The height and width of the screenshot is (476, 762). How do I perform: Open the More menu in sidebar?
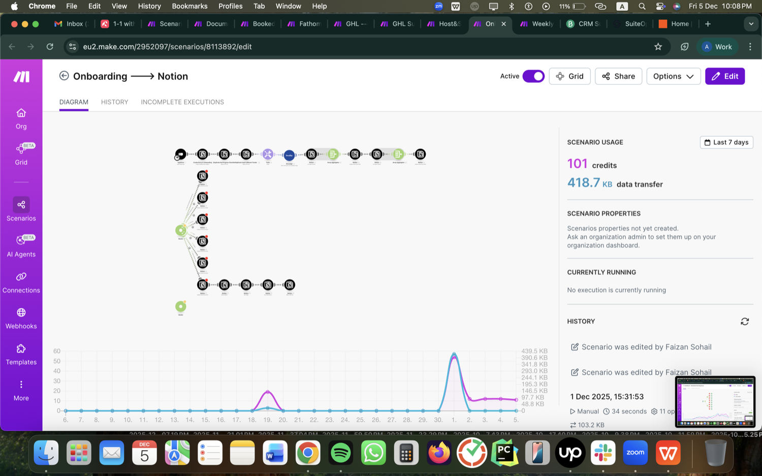[x=21, y=390]
